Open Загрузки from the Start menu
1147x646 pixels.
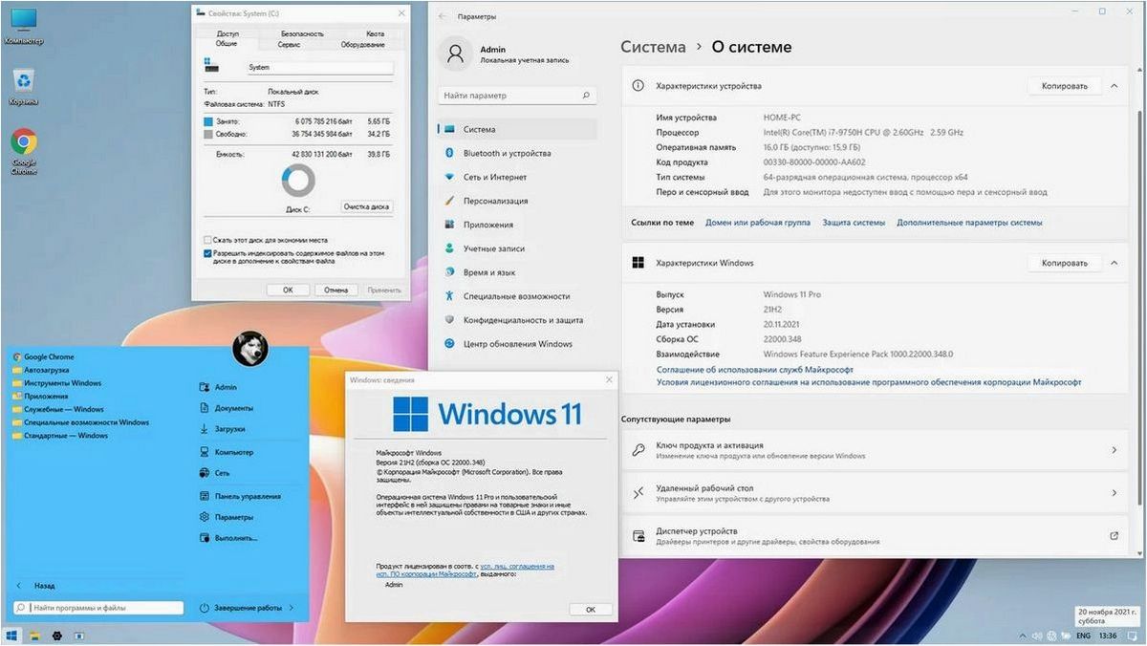(x=223, y=429)
